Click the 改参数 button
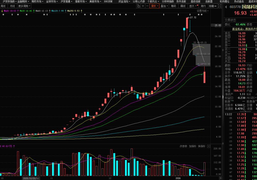 coord(183,146)
